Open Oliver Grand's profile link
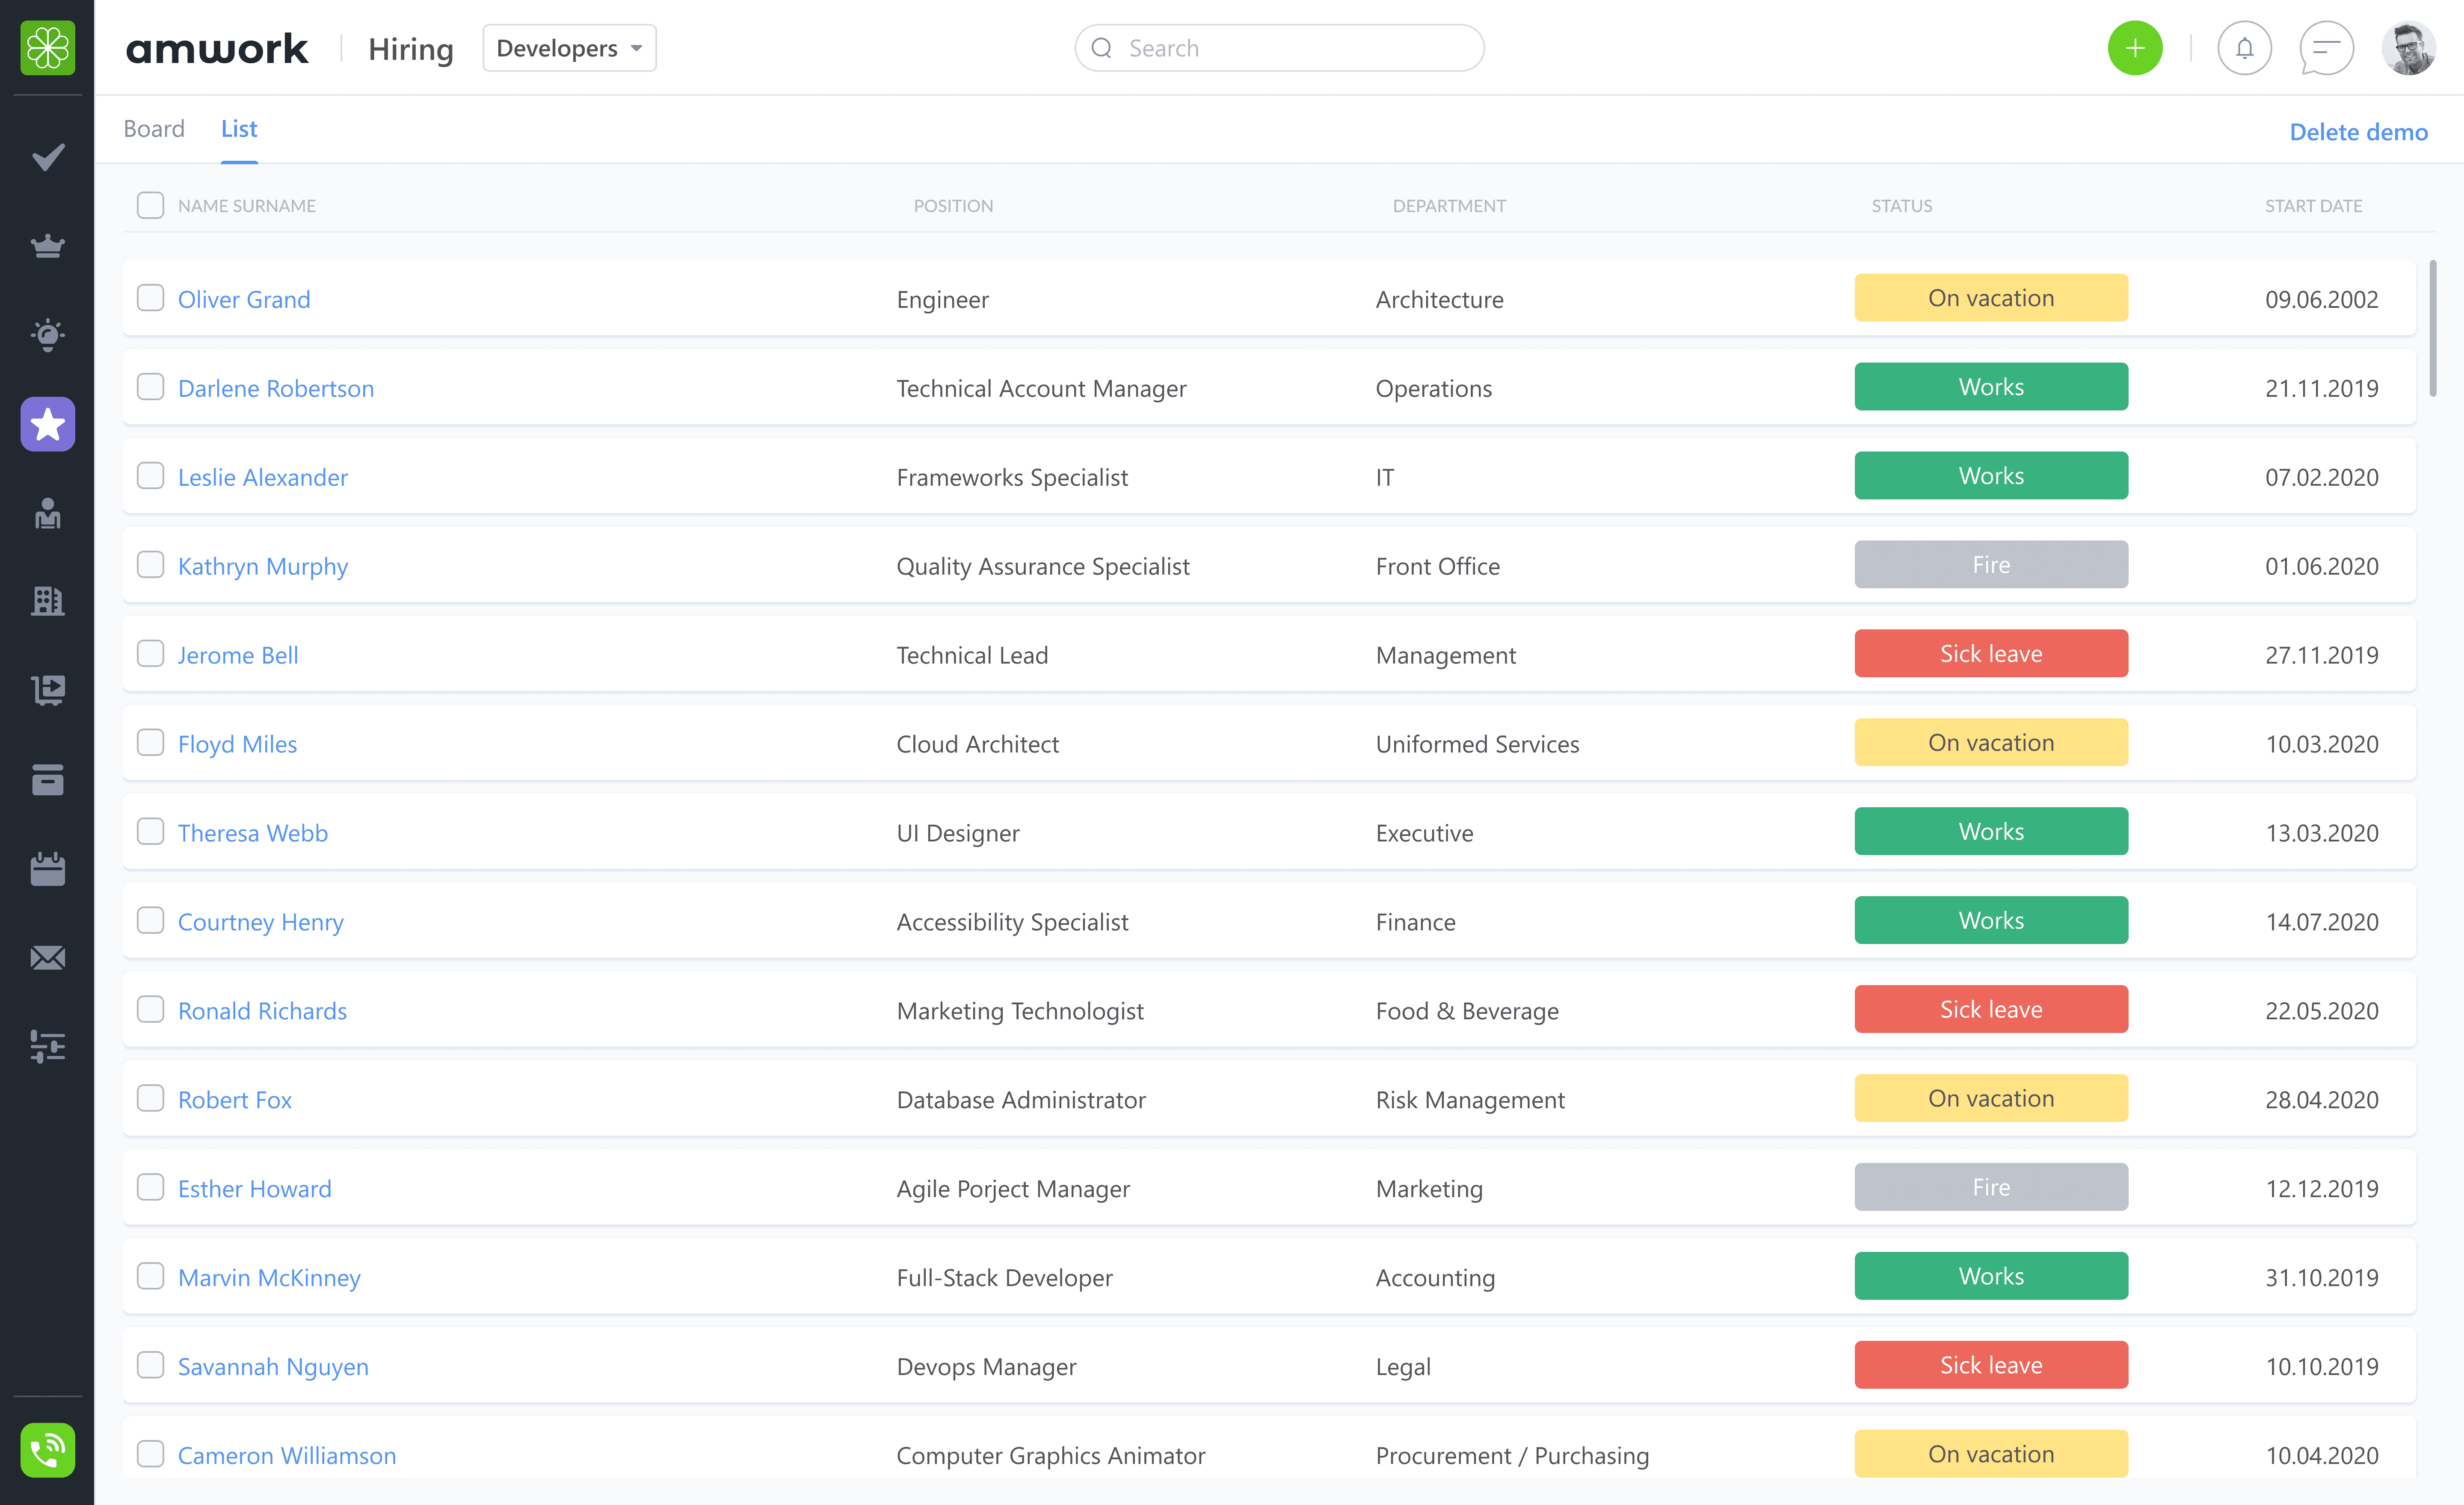 pyautogui.click(x=244, y=300)
